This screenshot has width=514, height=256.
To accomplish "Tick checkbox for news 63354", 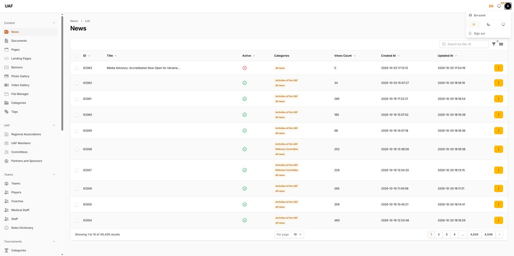I will (77, 220).
